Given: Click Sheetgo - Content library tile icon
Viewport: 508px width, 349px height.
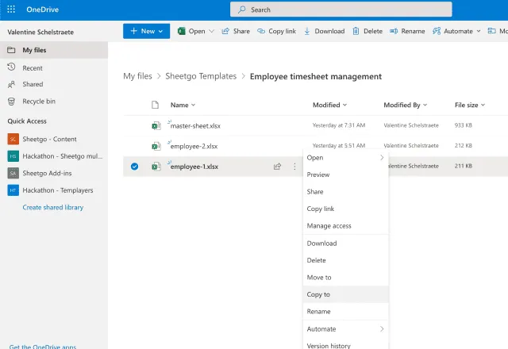Looking at the screenshot, I should point(13,140).
